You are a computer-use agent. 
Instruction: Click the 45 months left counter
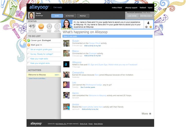(x=32, y=26)
